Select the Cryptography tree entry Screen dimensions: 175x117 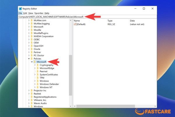[46, 65]
